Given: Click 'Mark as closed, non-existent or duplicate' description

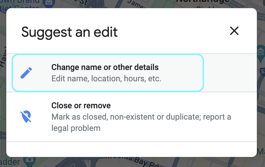Looking at the screenshot, I should click(x=126, y=117).
